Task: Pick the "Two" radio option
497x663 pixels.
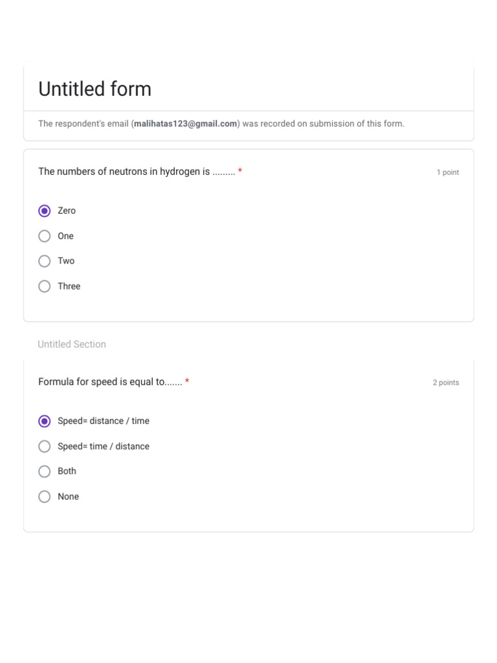Action: (x=45, y=261)
